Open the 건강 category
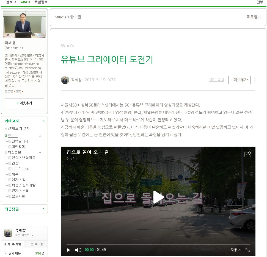 (15, 163)
